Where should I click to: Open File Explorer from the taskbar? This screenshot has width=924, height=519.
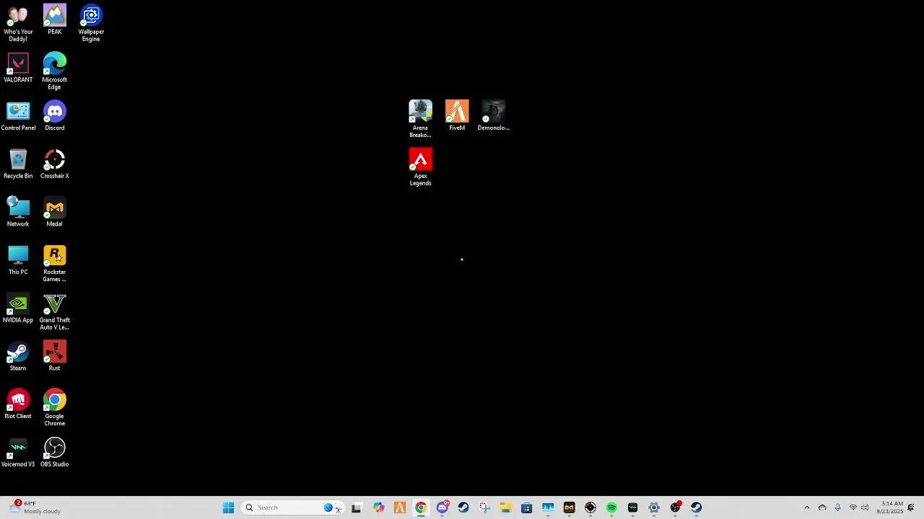click(505, 507)
